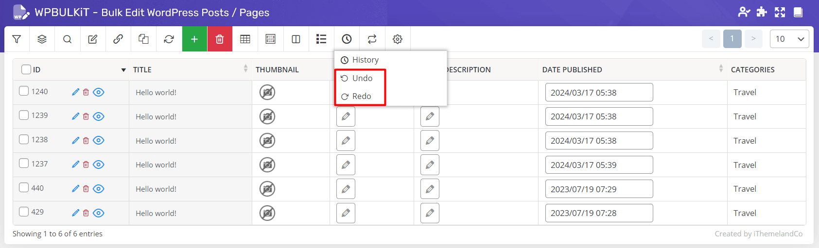Click the History menu entry
This screenshot has height=248, width=819.
[365, 60]
